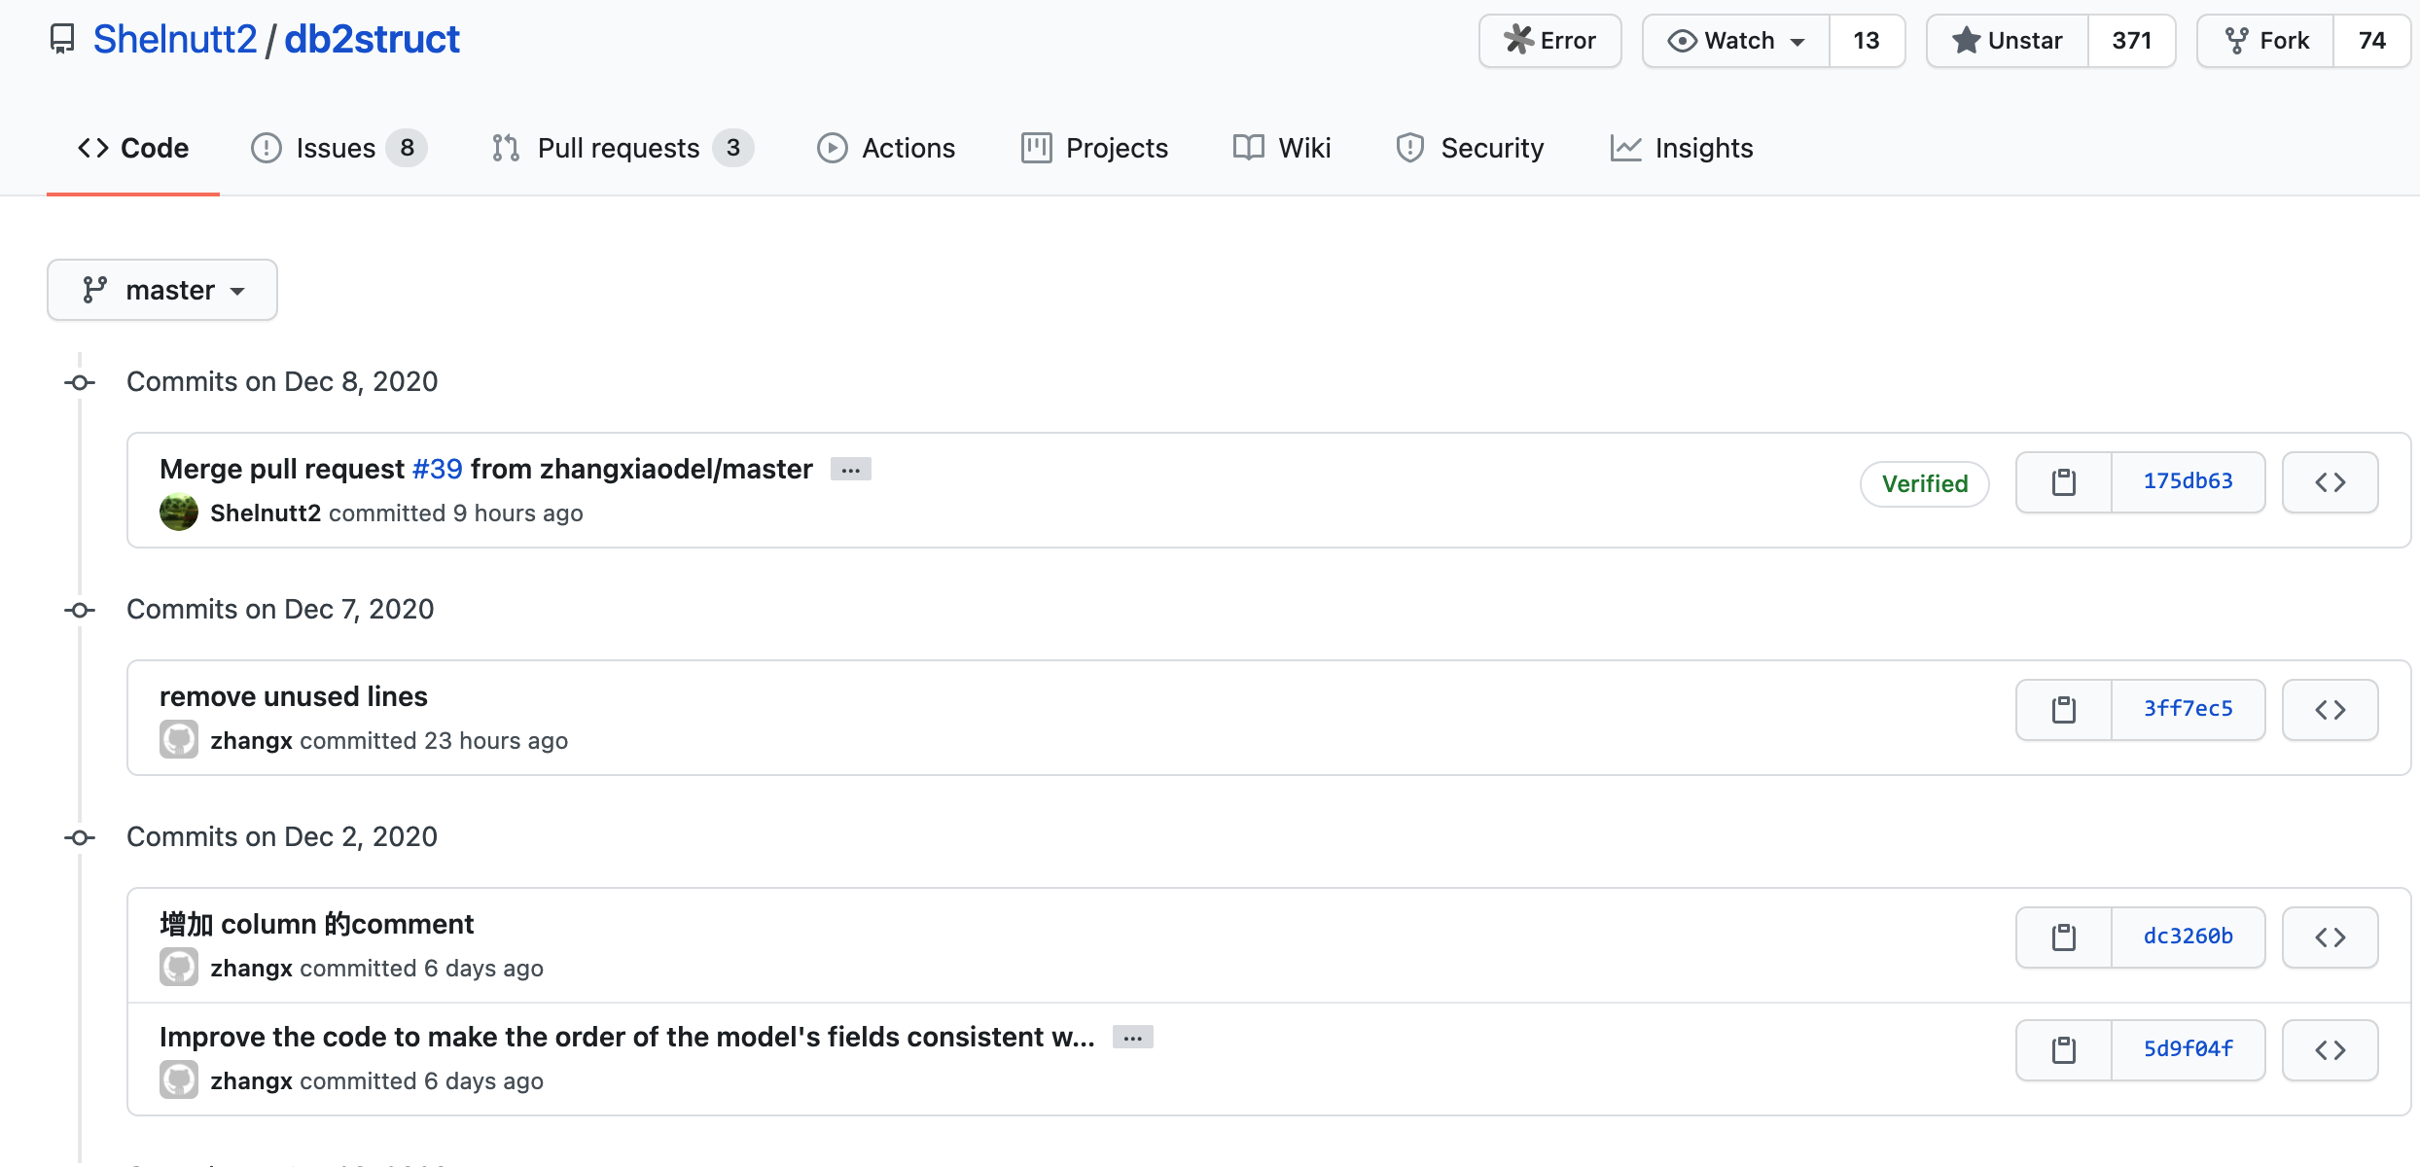The height and width of the screenshot is (1167, 2420).
Task: Browse repository at commit 5d9f04f
Action: click(2330, 1050)
